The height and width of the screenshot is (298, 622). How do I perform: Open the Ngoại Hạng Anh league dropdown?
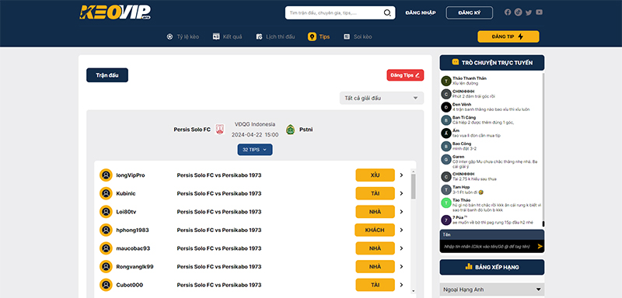pos(492,289)
